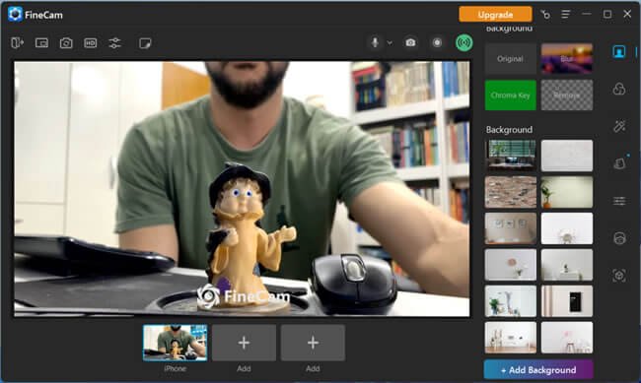Choose the gray wall with small plant background
641x383 pixels.
(567, 265)
